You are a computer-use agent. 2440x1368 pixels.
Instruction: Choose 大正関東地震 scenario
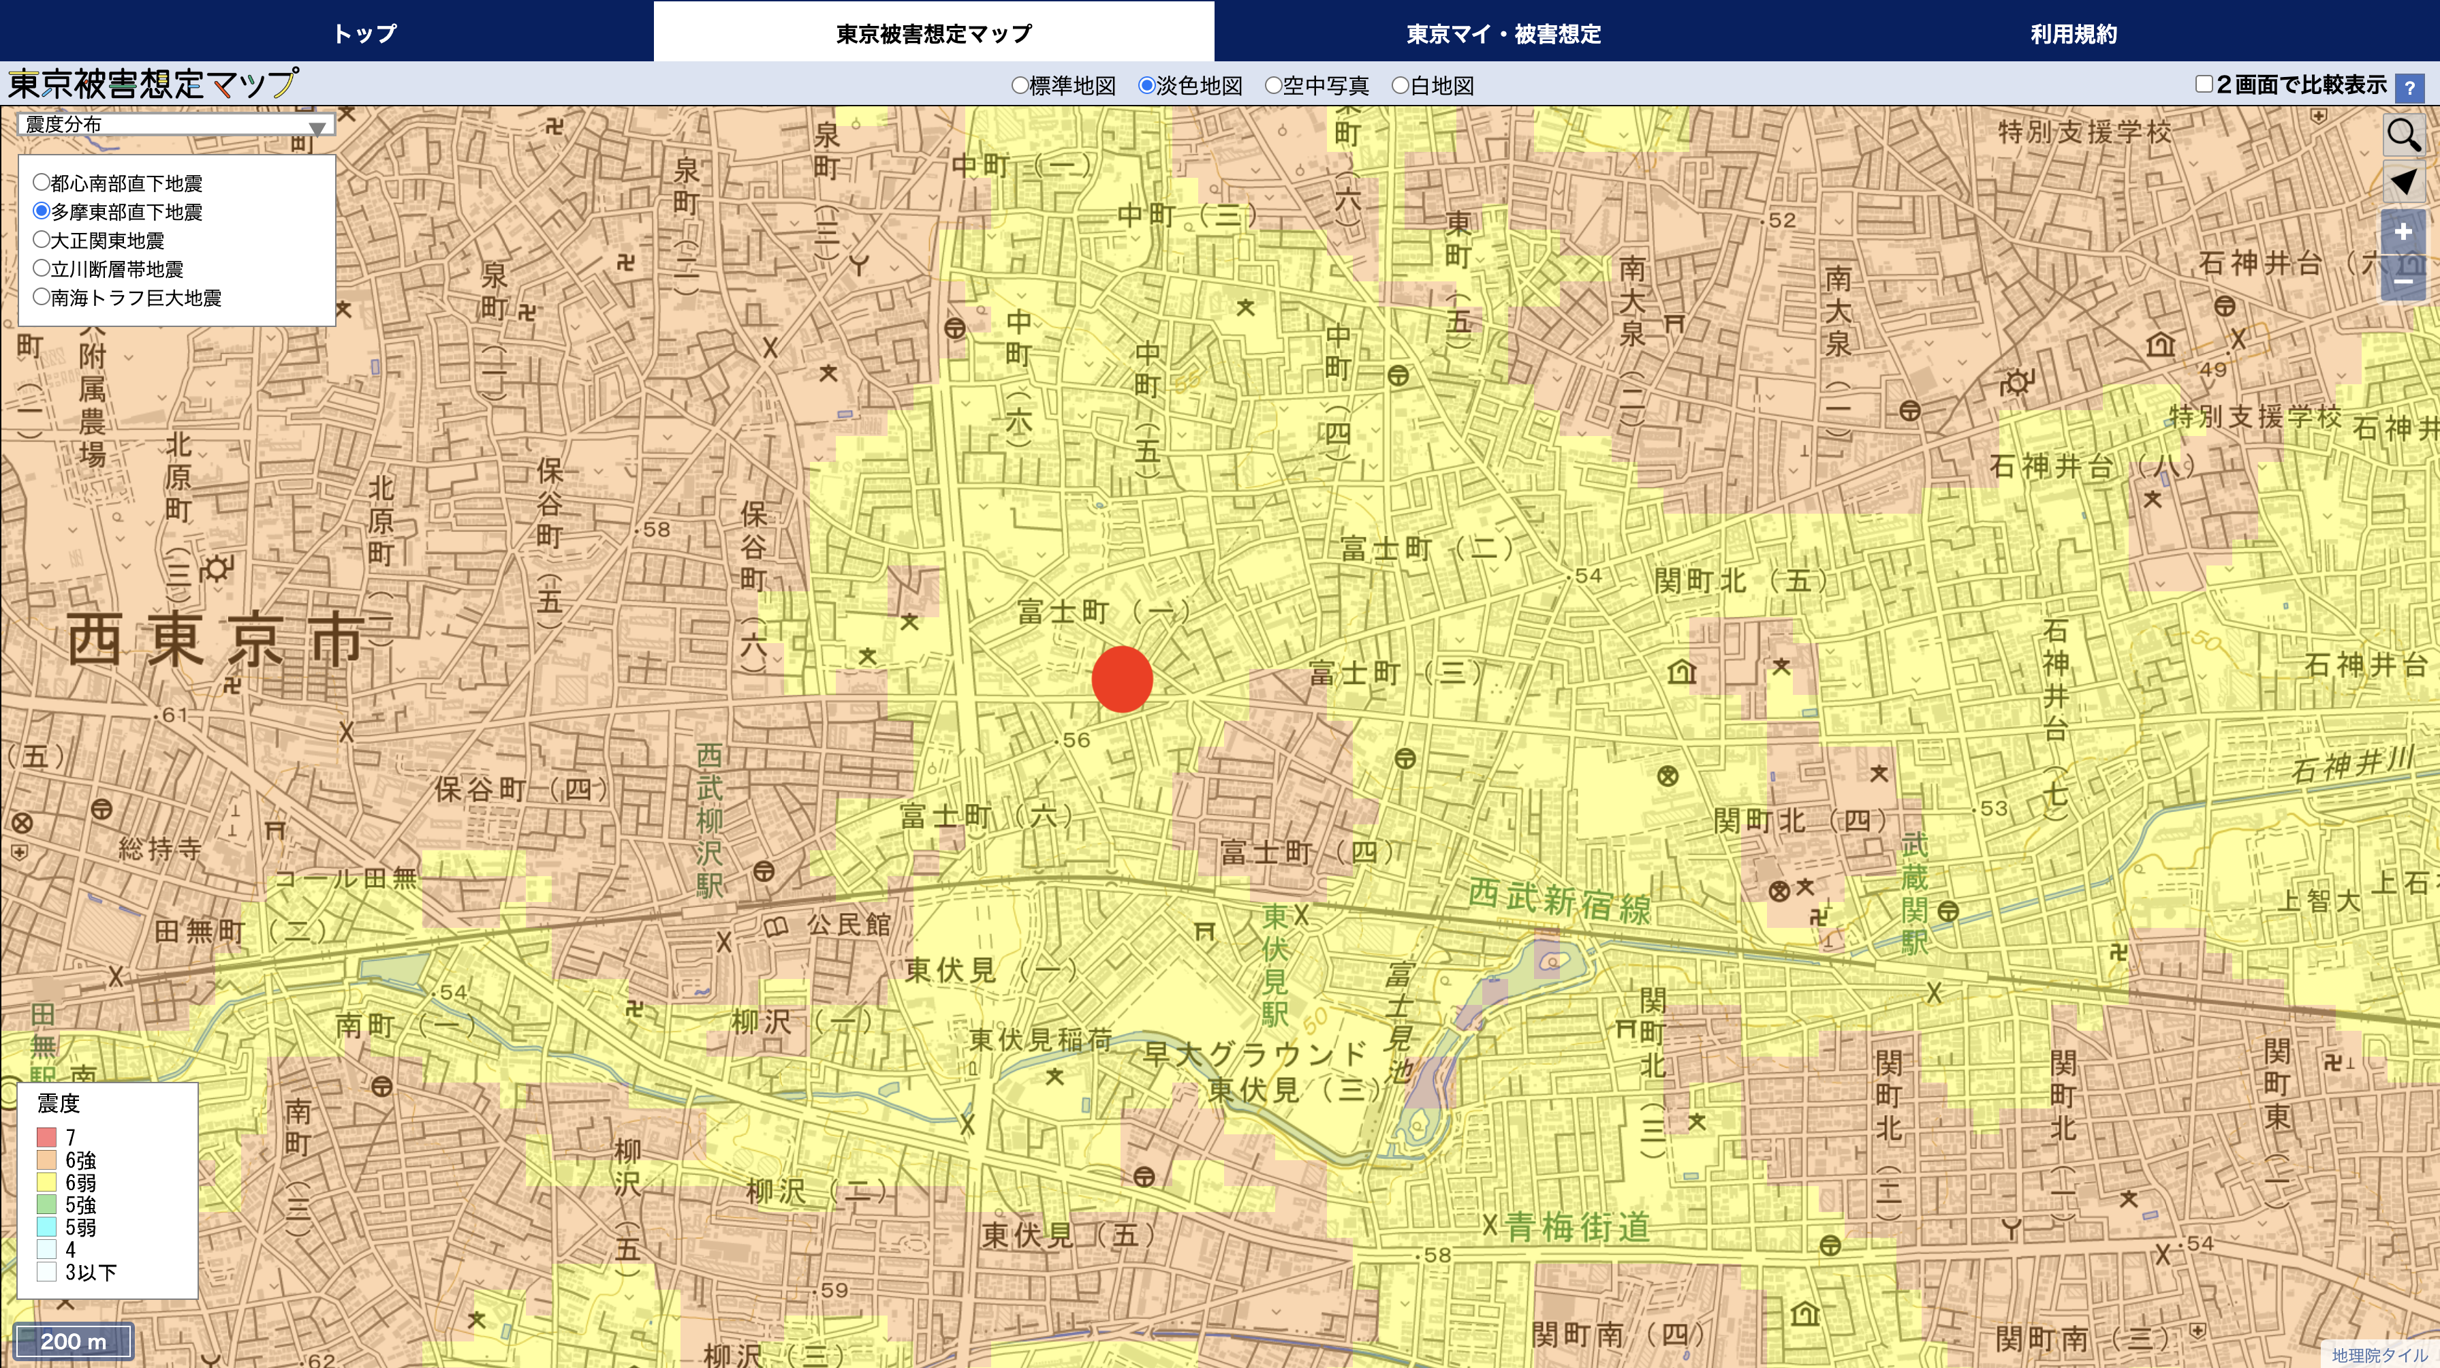tap(42, 238)
